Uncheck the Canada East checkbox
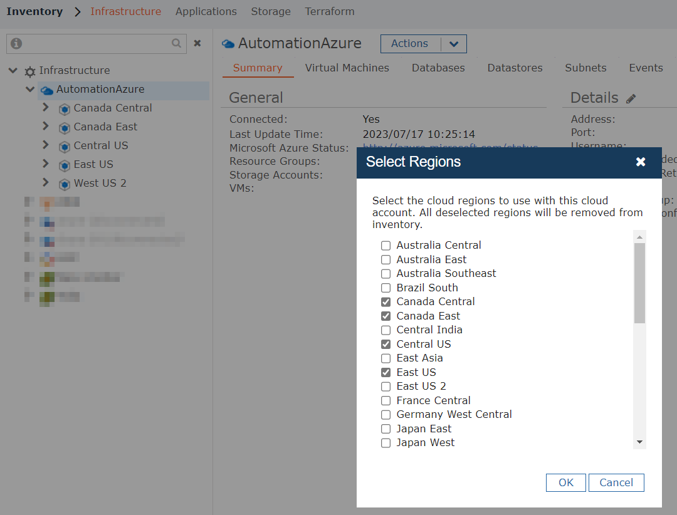The image size is (677, 515). [x=386, y=316]
